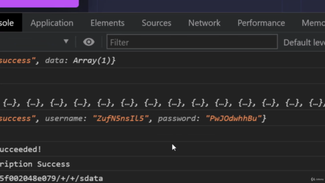The image size is (325, 183).
Task: Click the "sdata" topic log line
Action: pos(51,178)
